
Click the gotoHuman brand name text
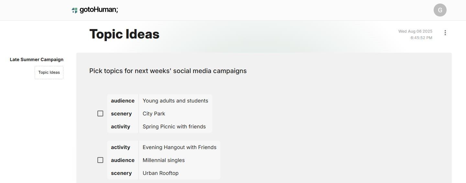pos(99,10)
